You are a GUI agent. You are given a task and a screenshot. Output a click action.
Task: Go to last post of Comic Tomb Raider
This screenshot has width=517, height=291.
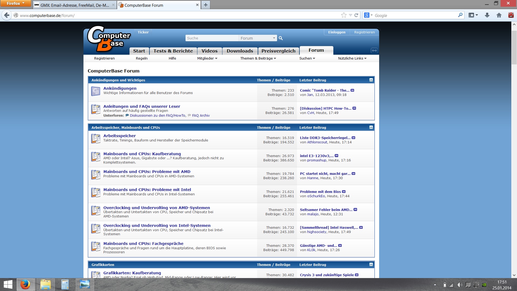[352, 90]
